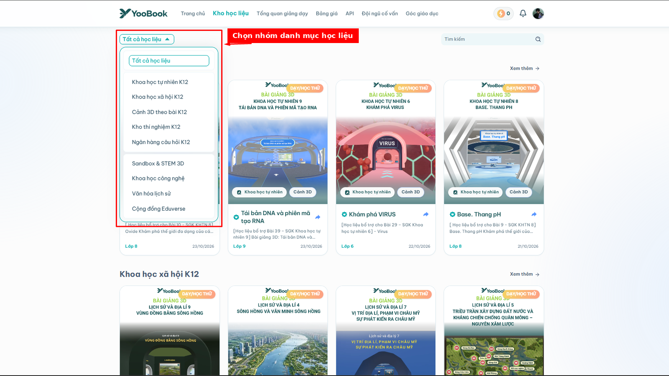Click Cảnh 3D tag on VIRUS card

[411, 192]
